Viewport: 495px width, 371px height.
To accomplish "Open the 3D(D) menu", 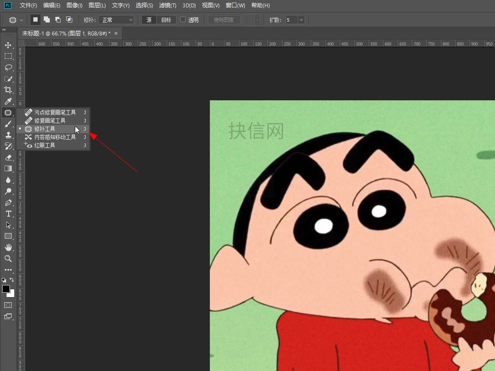I will pyautogui.click(x=189, y=5).
